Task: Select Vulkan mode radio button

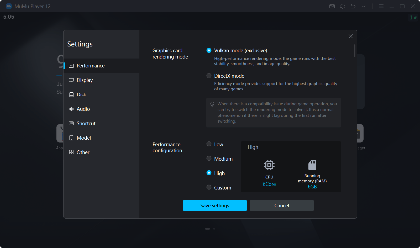Action: tap(209, 50)
